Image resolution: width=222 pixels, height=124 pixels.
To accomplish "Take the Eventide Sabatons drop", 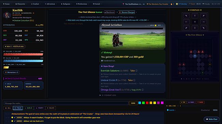I will (132, 71).
